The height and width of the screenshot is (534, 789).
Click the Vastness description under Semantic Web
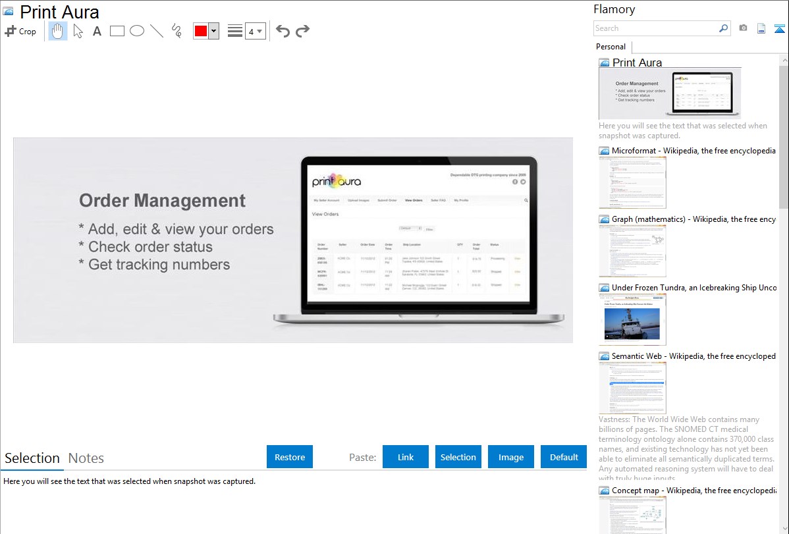pos(687,449)
